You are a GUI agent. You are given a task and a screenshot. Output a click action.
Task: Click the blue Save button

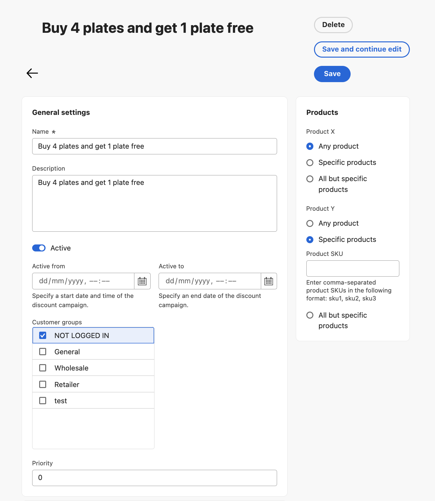(x=332, y=74)
